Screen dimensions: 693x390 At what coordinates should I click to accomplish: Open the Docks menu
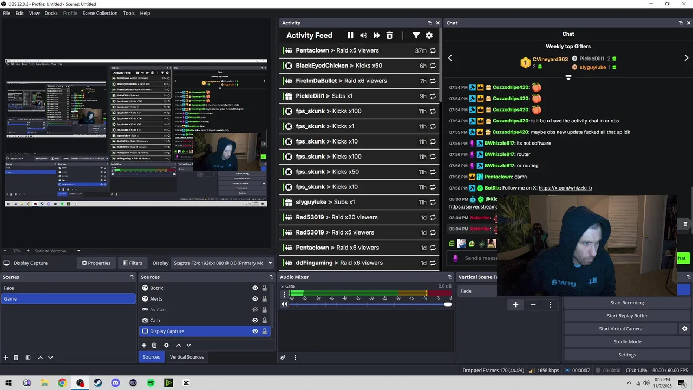tap(51, 13)
